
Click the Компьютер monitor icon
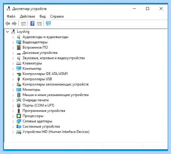pos(19,69)
